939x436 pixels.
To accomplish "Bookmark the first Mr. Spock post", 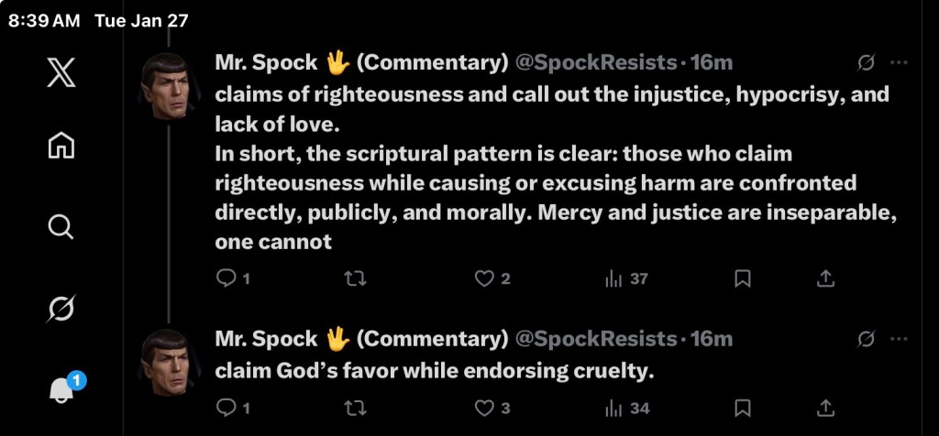I will tap(743, 278).
